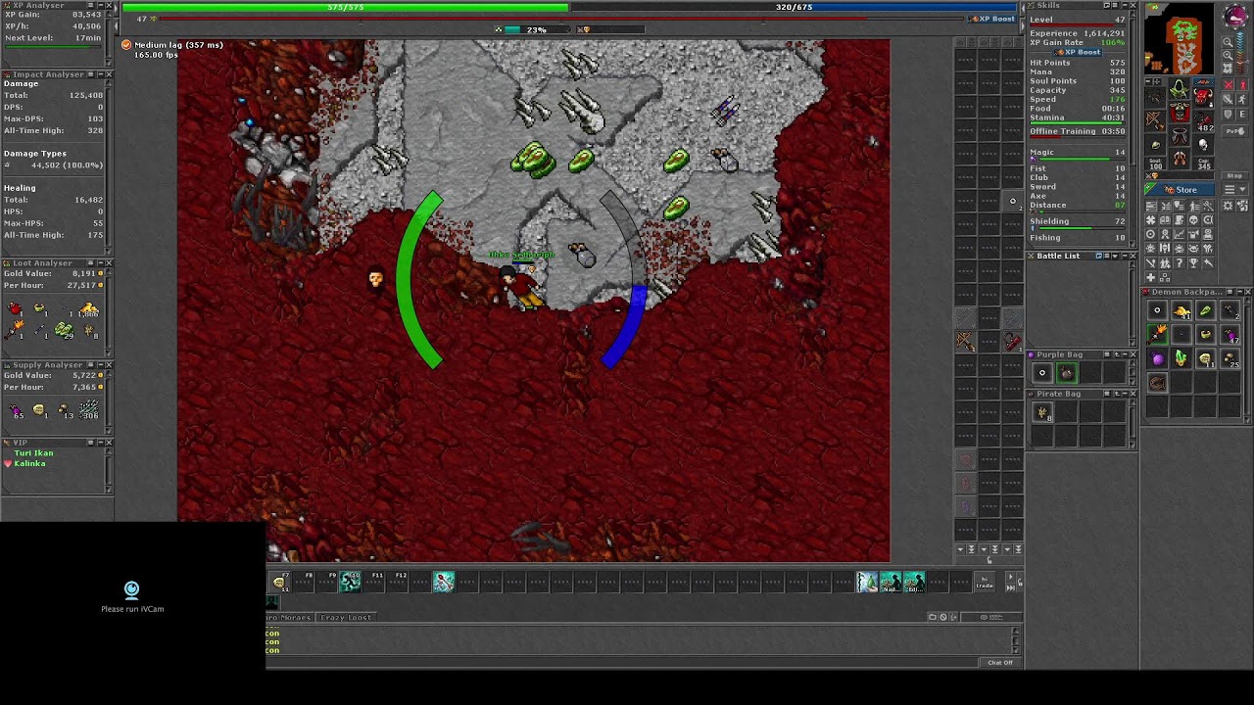Click the armor inventory slot
Viewport: 1254px width, 705px height.
tap(1180, 111)
